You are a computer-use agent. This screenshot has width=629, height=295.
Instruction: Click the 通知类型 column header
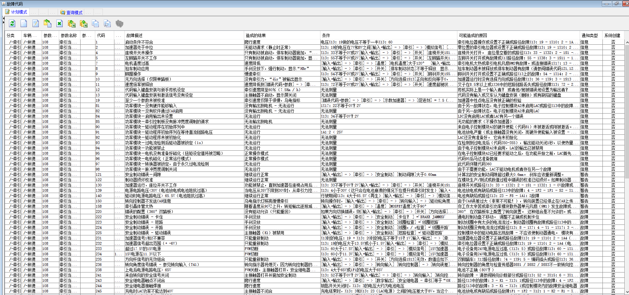(590, 35)
